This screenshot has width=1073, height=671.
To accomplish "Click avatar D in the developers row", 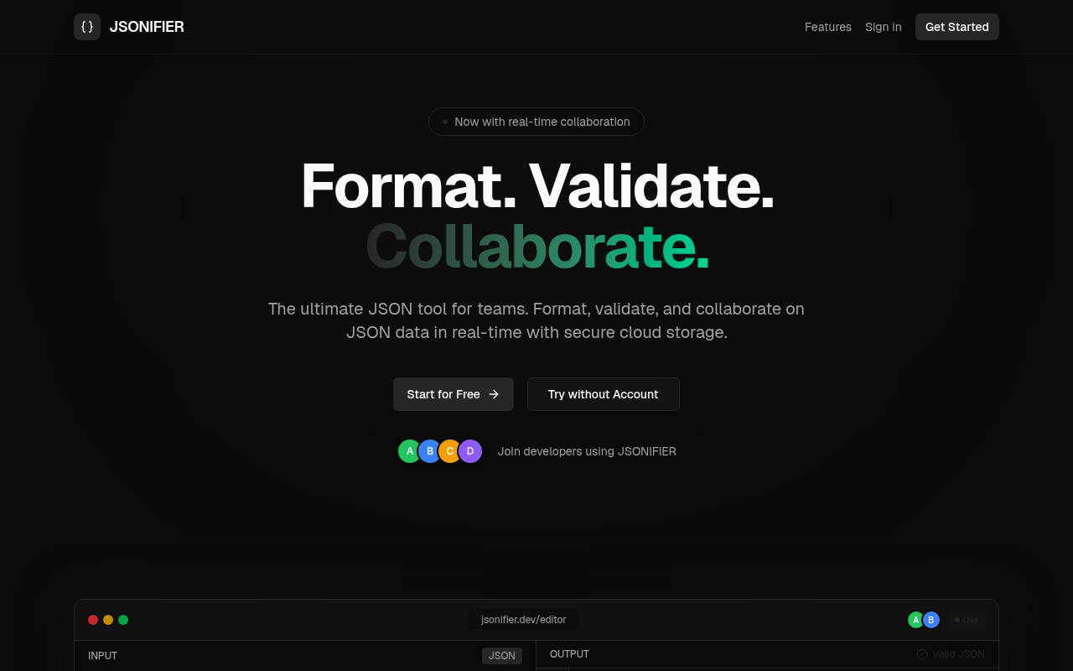I will pos(470,450).
